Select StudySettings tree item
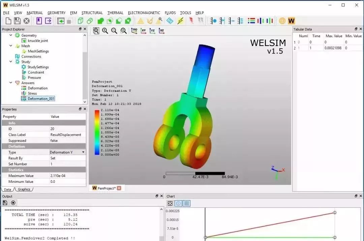 (x=38, y=67)
